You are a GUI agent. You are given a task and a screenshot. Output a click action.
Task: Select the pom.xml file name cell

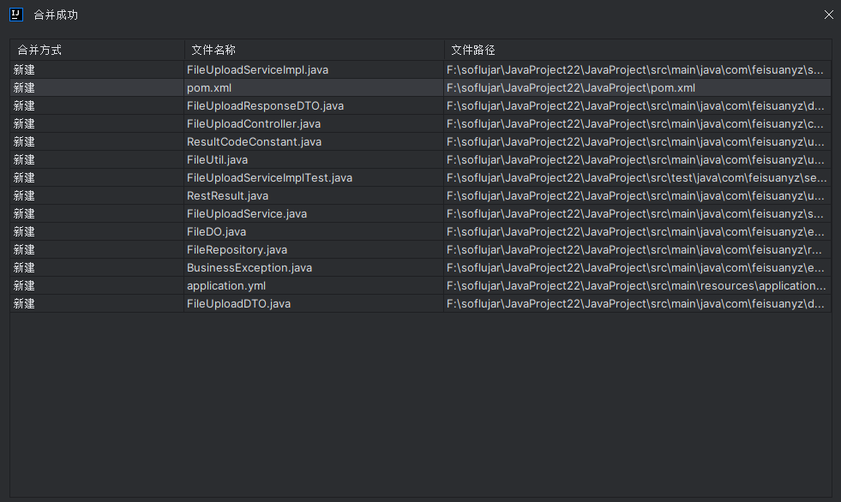click(209, 87)
